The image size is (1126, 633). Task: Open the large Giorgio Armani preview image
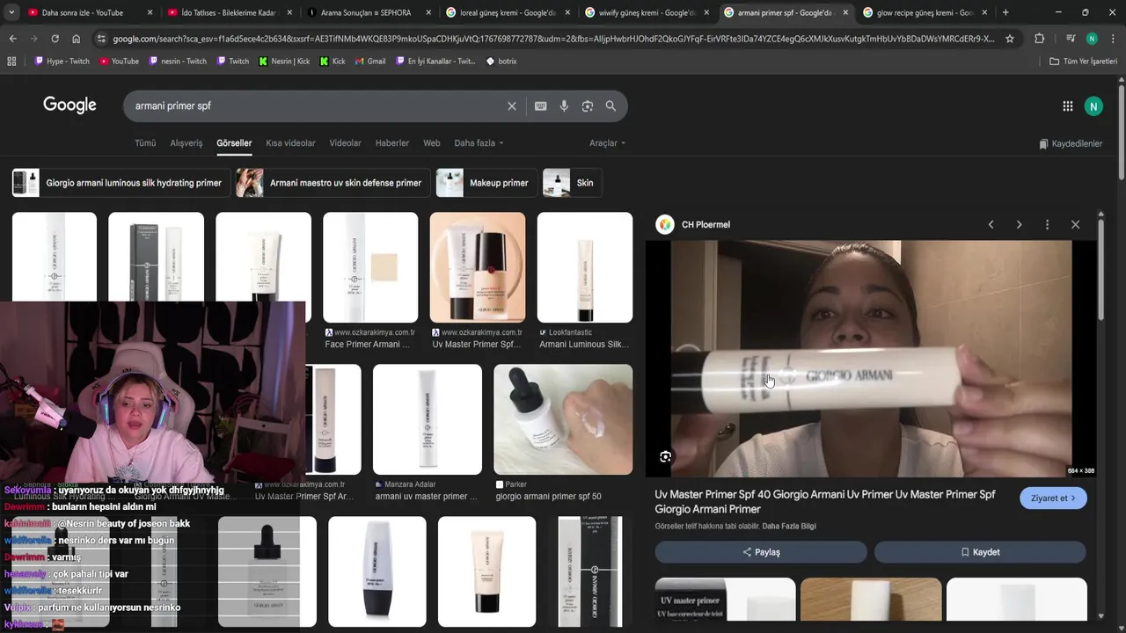click(871, 359)
